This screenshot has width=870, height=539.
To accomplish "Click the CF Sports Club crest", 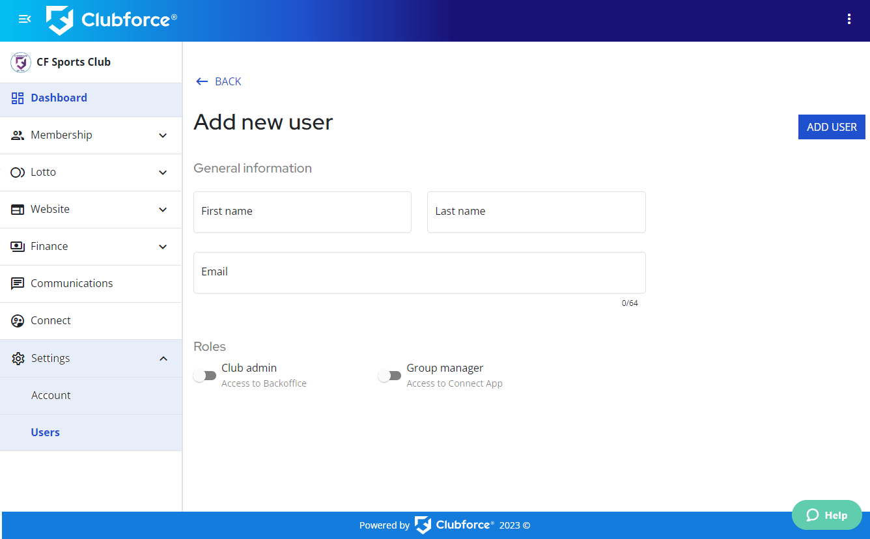I will click(x=20, y=62).
